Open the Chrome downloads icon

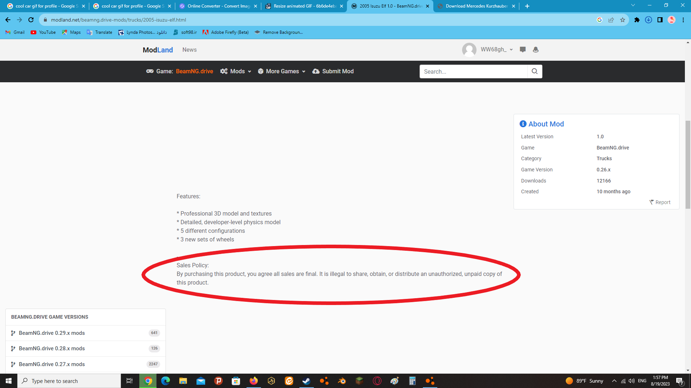point(649,20)
